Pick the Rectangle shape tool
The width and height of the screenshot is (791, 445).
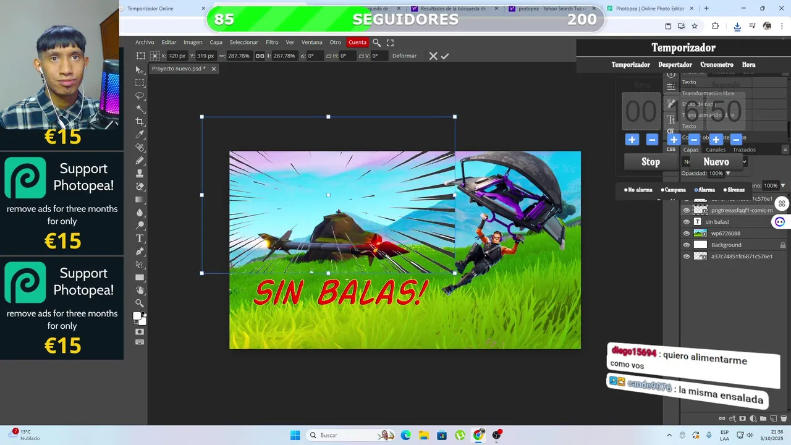point(140,278)
